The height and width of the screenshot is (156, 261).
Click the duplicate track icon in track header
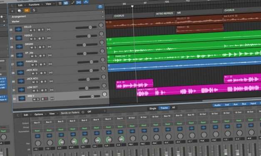point(19,11)
